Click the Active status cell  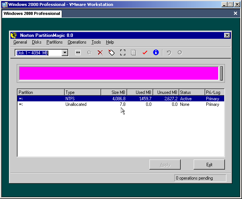pyautogui.click(x=186, y=99)
